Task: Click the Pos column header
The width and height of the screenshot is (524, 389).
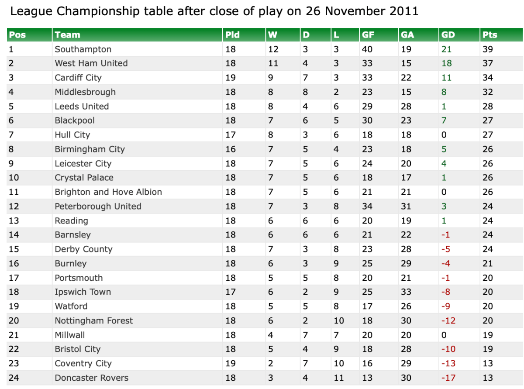Action: pyautogui.click(x=17, y=35)
